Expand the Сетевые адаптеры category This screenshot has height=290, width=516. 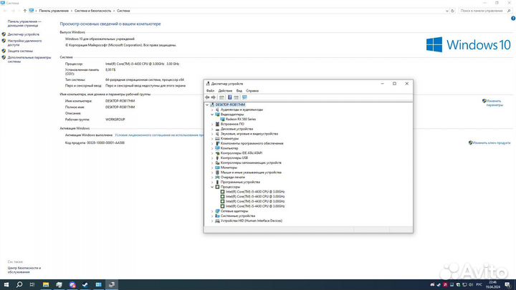[x=212, y=211]
